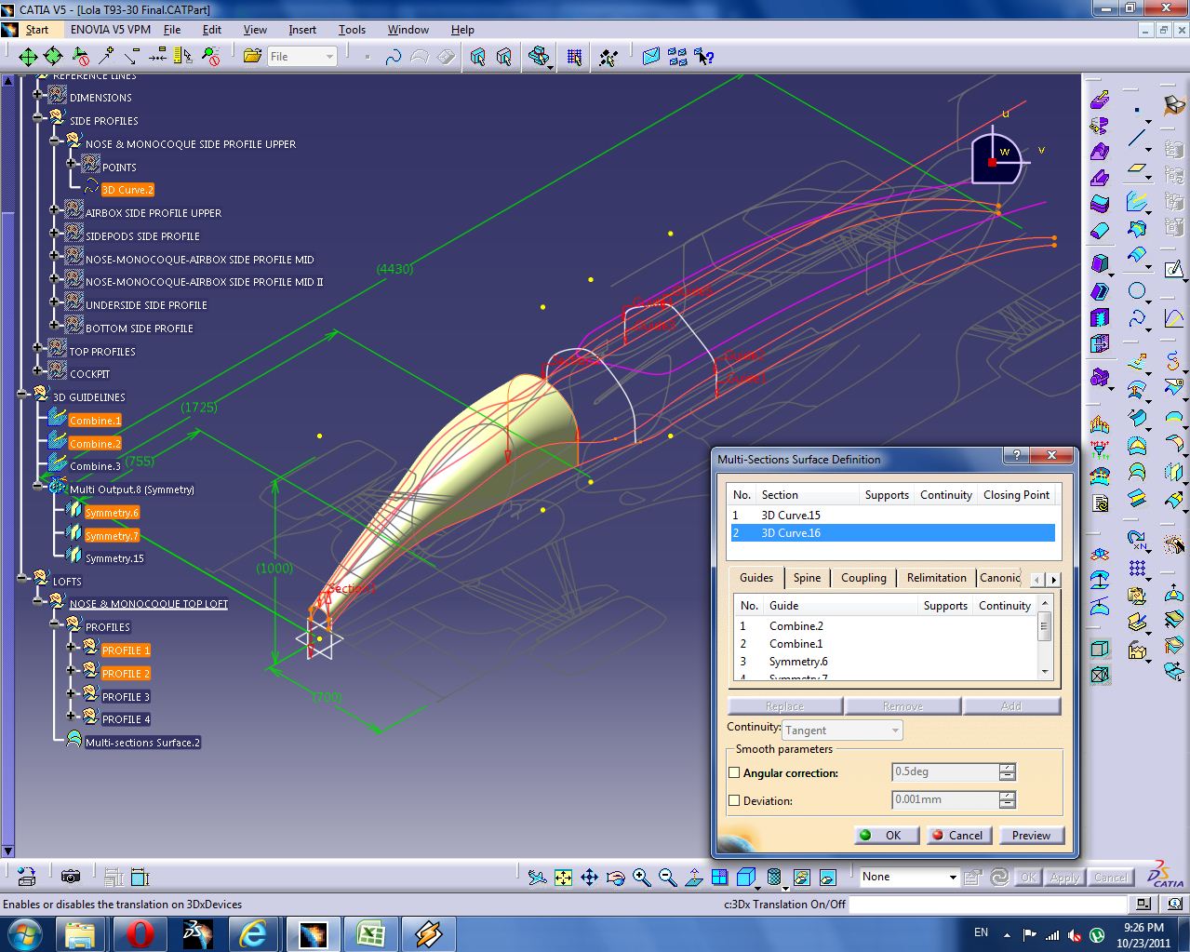This screenshot has height=952, width=1190.
Task: Check the Deviation option
Action: pyautogui.click(x=734, y=800)
